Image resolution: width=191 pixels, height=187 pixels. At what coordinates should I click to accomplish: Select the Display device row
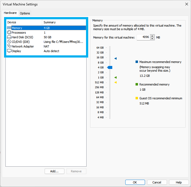[x=46, y=51]
